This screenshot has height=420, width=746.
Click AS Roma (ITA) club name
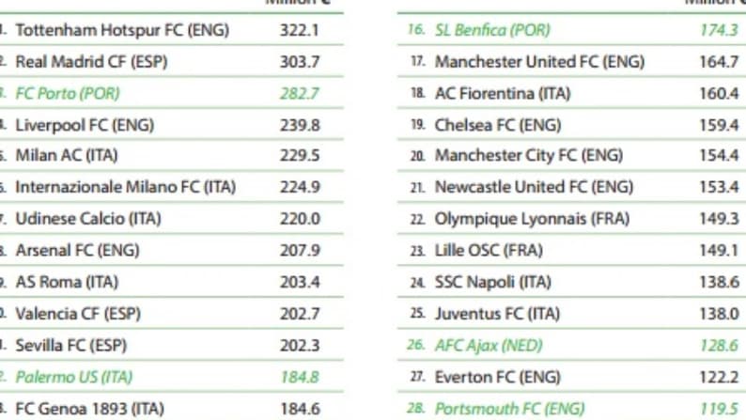point(67,282)
